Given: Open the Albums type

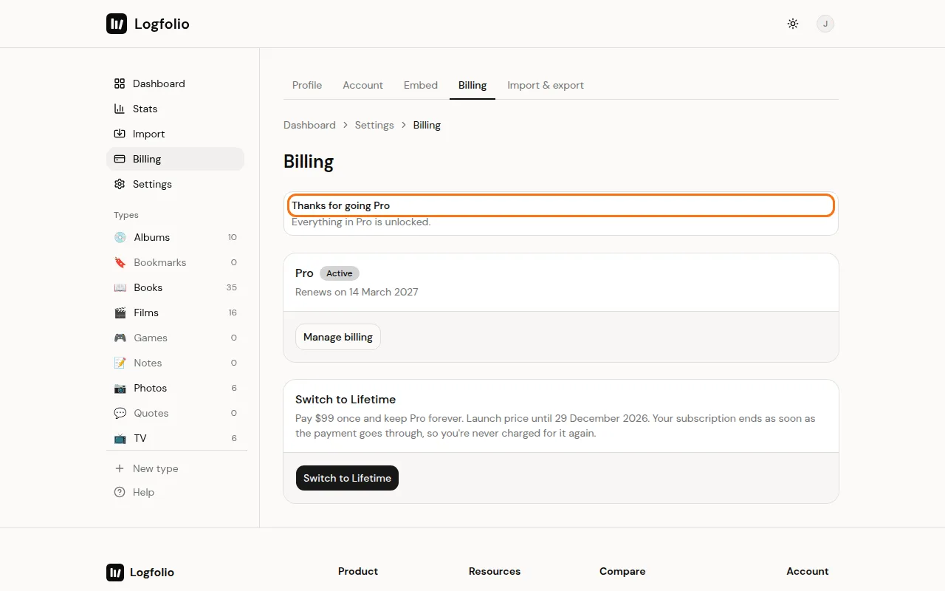Looking at the screenshot, I should pos(175,237).
